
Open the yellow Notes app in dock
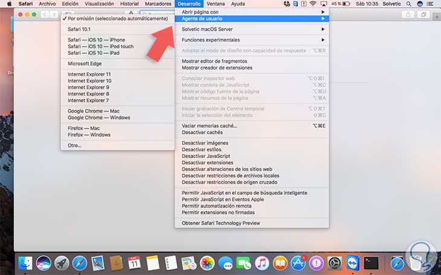[152, 264]
